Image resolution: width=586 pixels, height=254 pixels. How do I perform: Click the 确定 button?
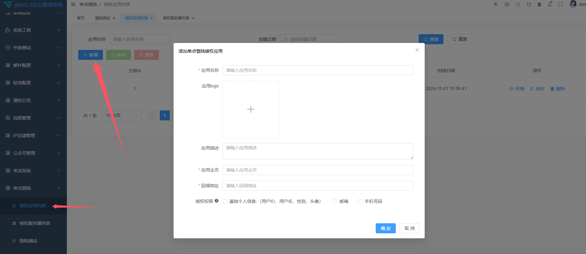385,228
